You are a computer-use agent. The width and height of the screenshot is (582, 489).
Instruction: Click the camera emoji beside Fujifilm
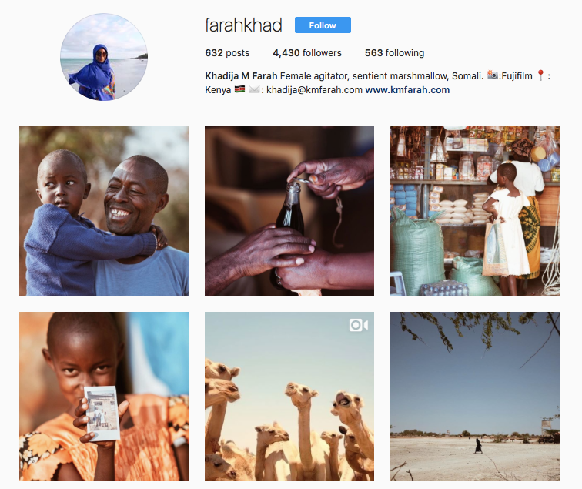[x=493, y=75]
